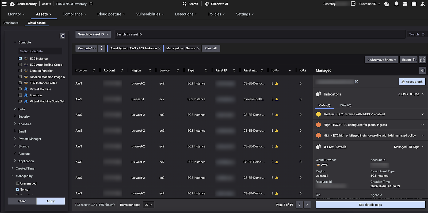
Task: Sort by Service column
Action: [x=178, y=70]
